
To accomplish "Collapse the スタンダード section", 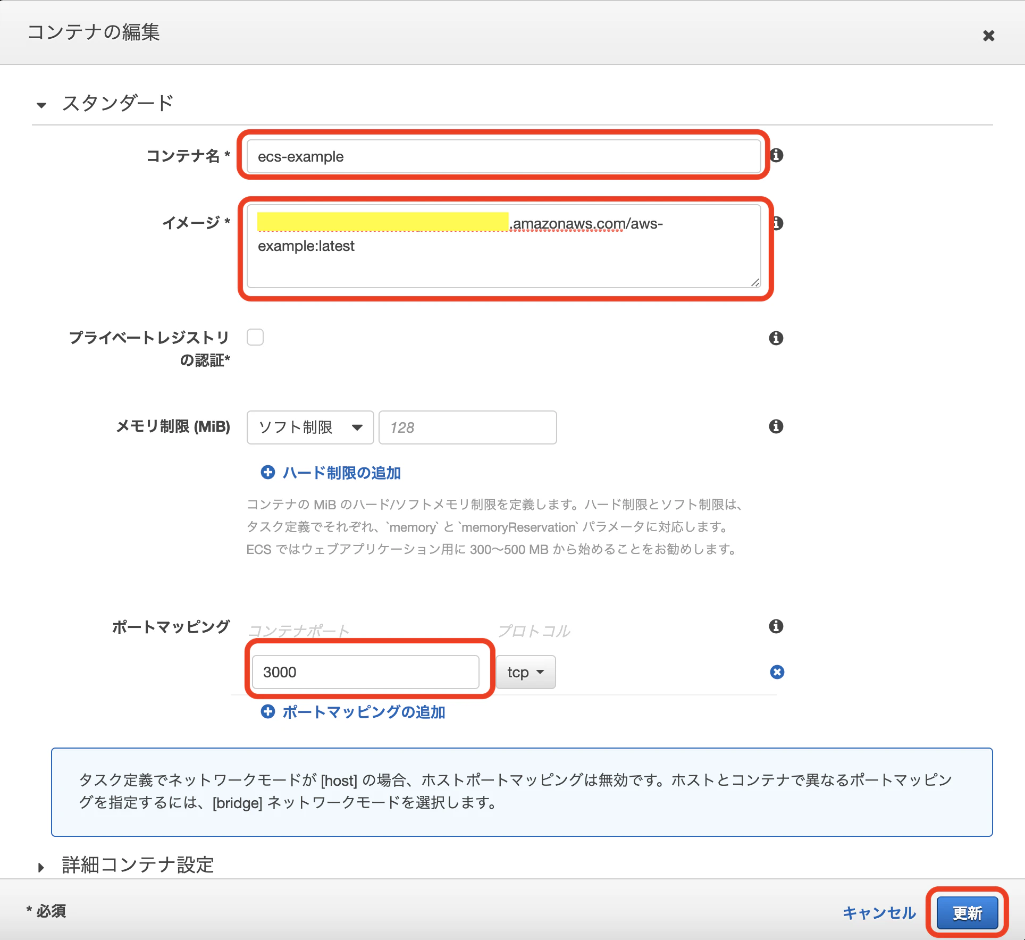I will click(x=41, y=105).
